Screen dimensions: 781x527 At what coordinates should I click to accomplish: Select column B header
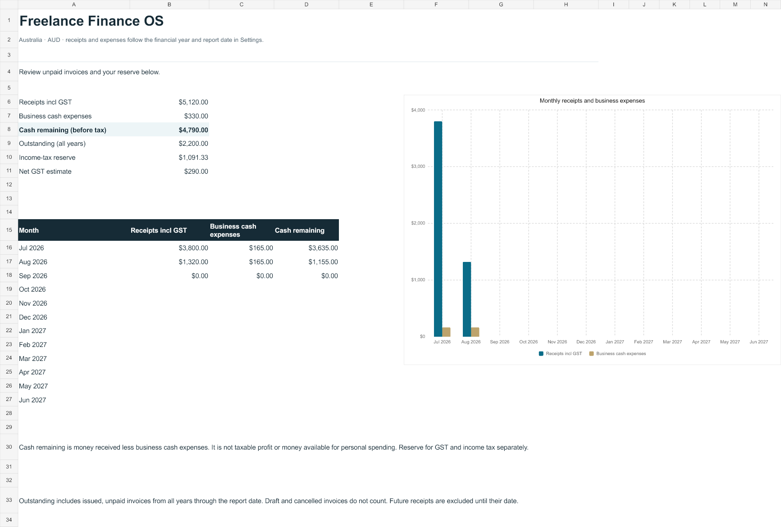169,5
